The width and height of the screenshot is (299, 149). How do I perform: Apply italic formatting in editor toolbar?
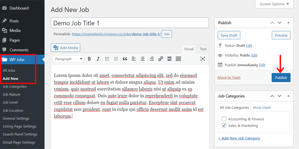(x=98, y=59)
